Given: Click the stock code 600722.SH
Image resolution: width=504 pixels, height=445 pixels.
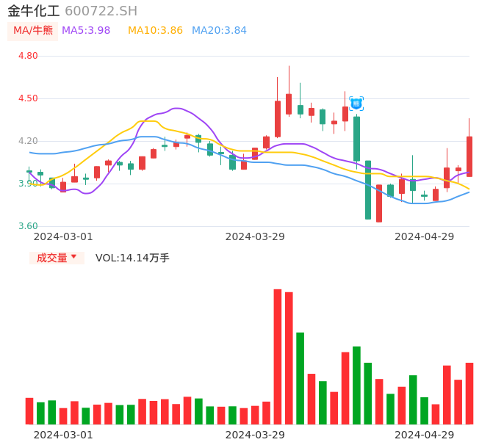Looking at the screenshot, I should pos(101,11).
